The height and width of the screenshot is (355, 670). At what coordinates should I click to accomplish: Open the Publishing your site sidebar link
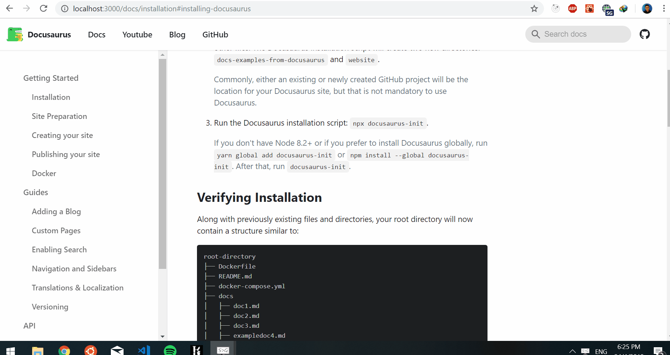coord(66,154)
